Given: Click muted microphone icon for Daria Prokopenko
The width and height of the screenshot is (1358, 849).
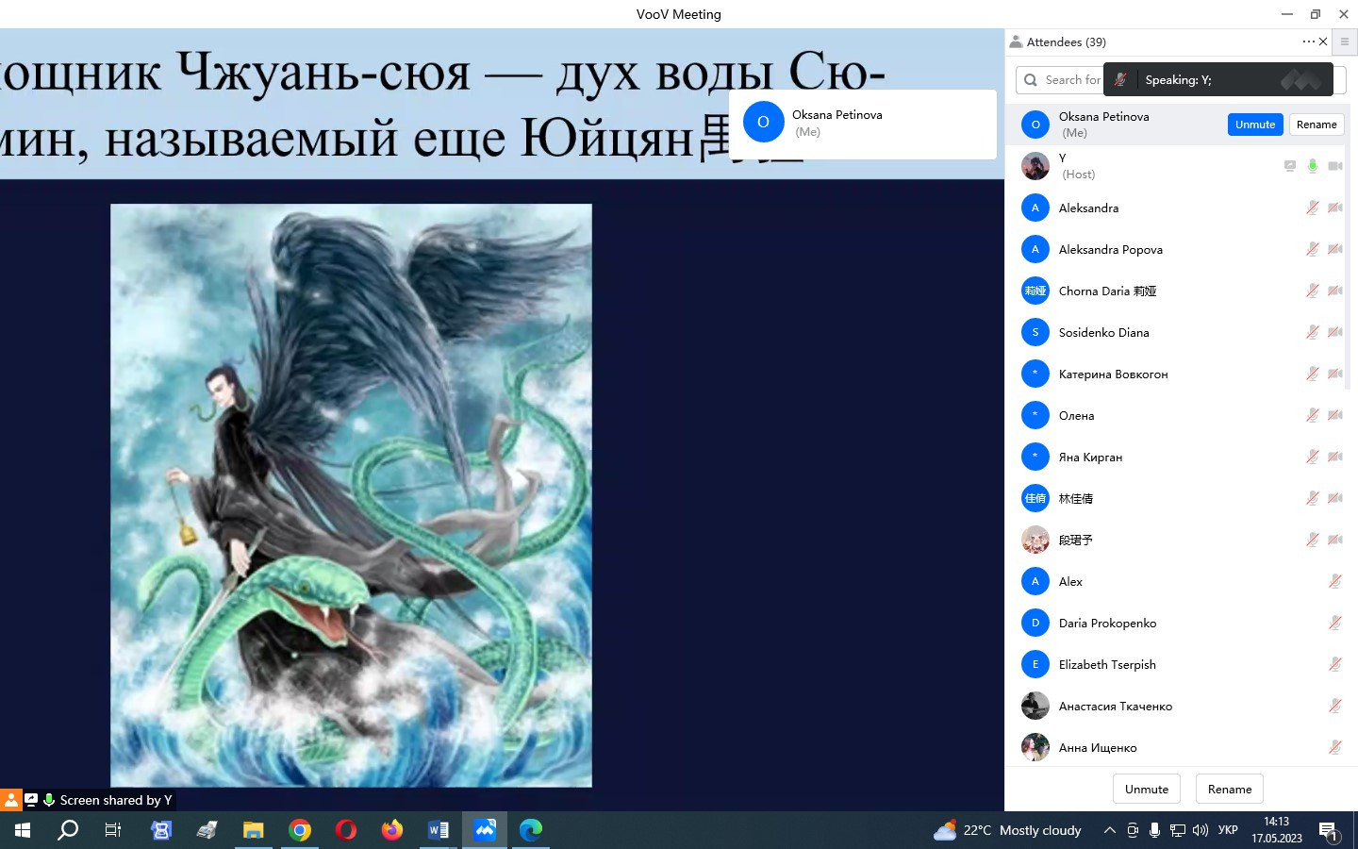Looking at the screenshot, I should point(1335,623).
